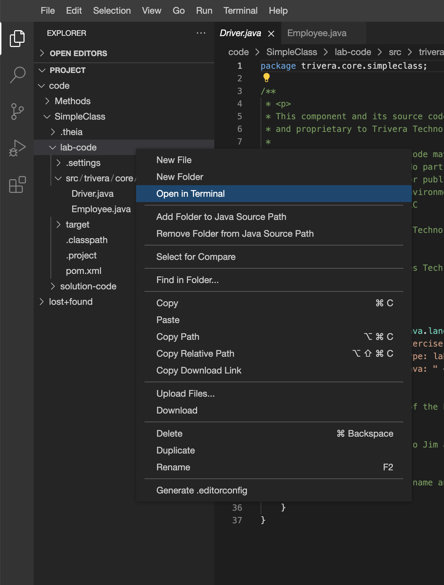Viewport: 444px width, 585px height.
Task: Open the Run and Debug icon
Action: click(17, 148)
